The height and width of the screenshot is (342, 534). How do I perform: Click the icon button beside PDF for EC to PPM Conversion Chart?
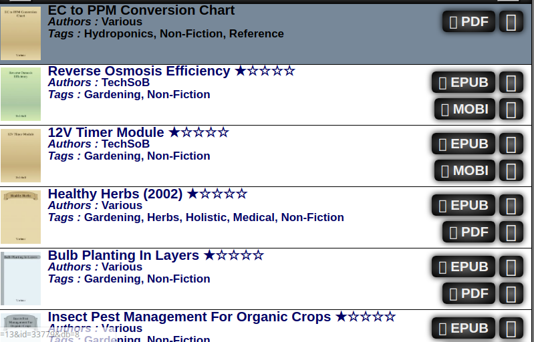pos(511,21)
